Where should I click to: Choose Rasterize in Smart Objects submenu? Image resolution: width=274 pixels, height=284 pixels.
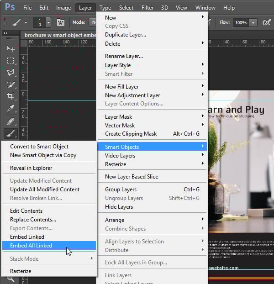click(x=49, y=271)
